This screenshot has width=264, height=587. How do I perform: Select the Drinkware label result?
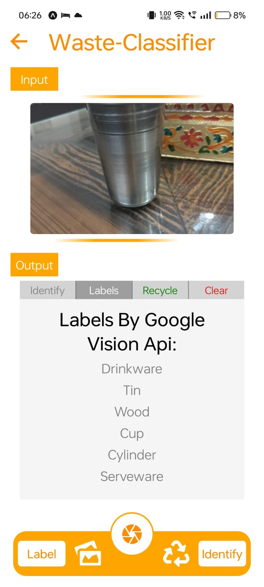(x=132, y=369)
